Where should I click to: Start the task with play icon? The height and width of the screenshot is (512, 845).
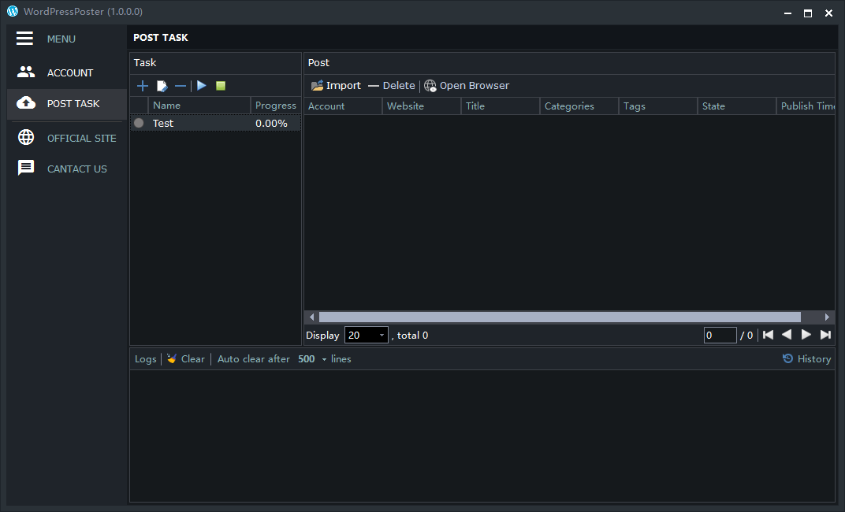(x=202, y=86)
